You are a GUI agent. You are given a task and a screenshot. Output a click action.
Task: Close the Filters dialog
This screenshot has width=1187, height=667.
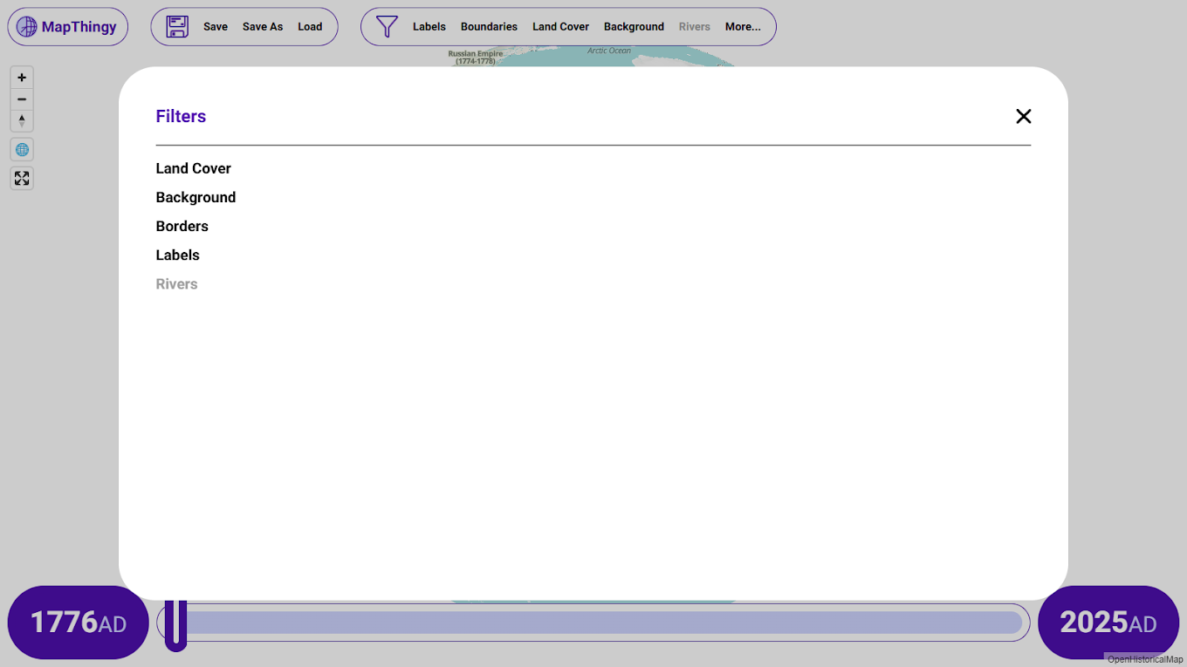pyautogui.click(x=1023, y=116)
